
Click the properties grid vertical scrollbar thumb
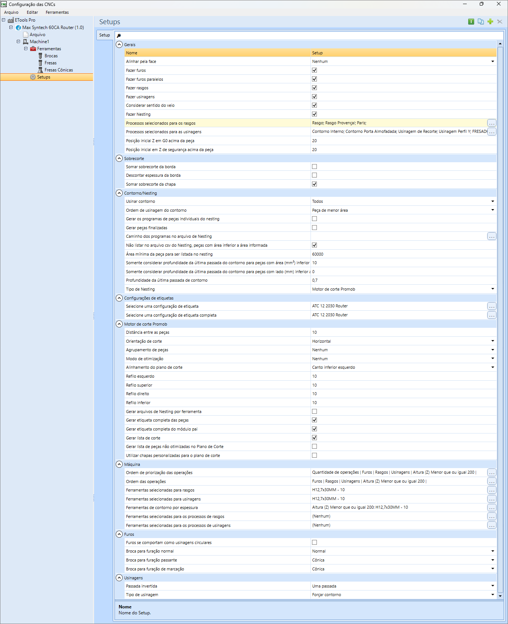tap(500, 319)
